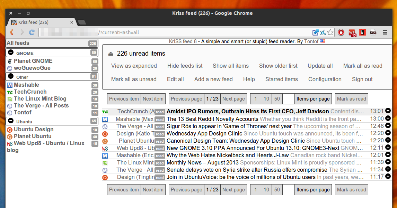The image size is (397, 208).
Task: Open the Chrome hamburger menu
Action: (385, 32)
